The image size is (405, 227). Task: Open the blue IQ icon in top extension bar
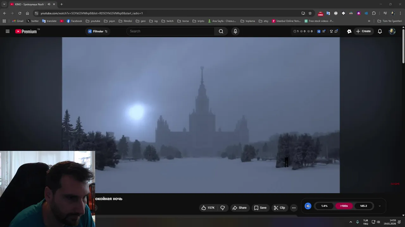click(x=319, y=31)
